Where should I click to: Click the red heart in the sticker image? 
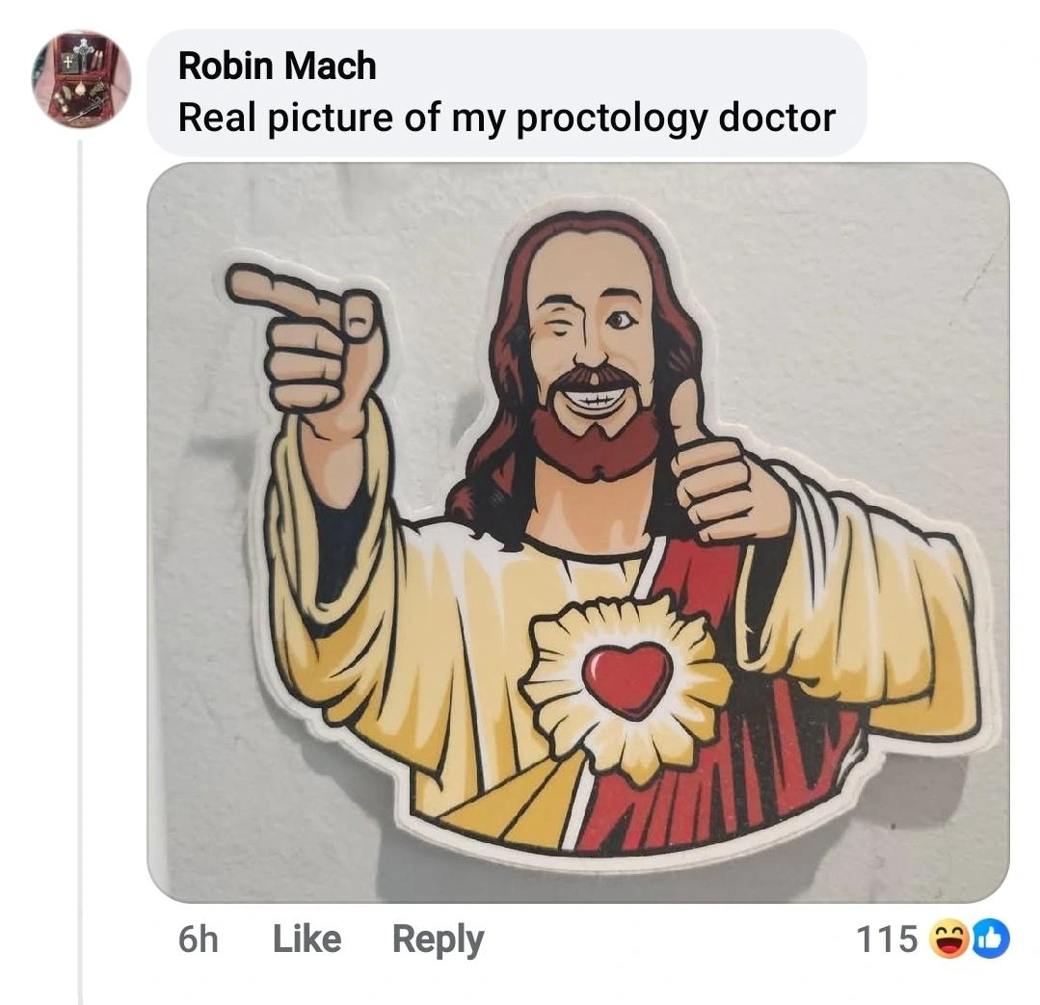pyautogui.click(x=627, y=679)
